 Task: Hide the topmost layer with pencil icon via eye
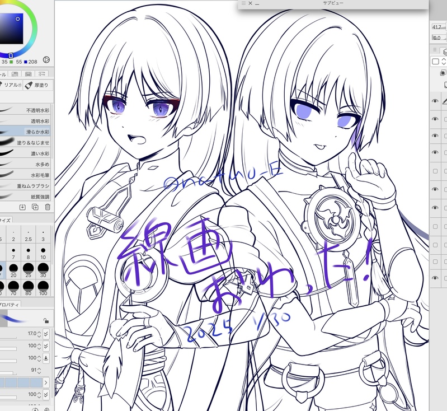(435, 101)
